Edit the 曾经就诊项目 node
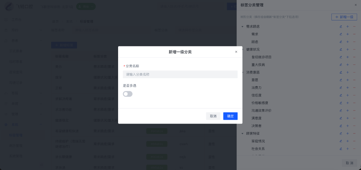 pyautogui.click(x=341, y=57)
